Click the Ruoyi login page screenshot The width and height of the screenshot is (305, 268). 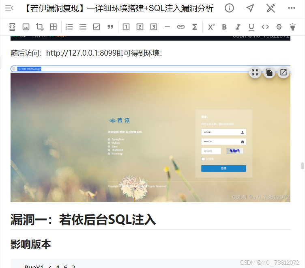click(x=150, y=134)
